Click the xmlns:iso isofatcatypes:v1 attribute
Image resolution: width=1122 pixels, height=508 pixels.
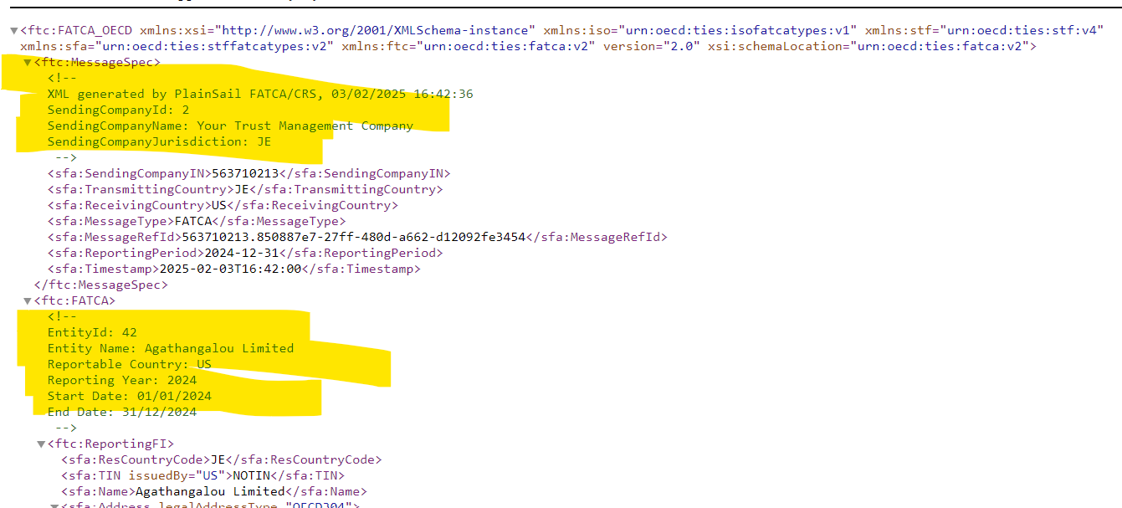(x=700, y=30)
